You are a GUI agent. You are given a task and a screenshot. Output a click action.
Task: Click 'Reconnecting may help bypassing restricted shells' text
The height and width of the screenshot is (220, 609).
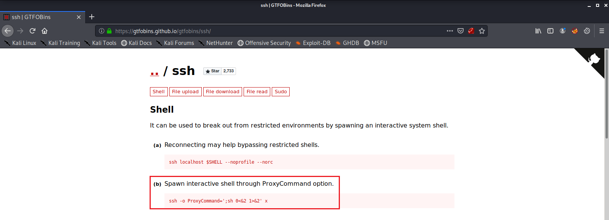(x=242, y=145)
